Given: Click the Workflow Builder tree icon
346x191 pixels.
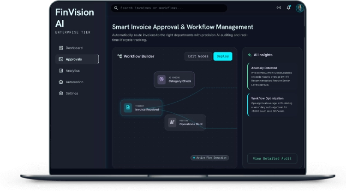Looking at the screenshot, I should tap(119, 56).
